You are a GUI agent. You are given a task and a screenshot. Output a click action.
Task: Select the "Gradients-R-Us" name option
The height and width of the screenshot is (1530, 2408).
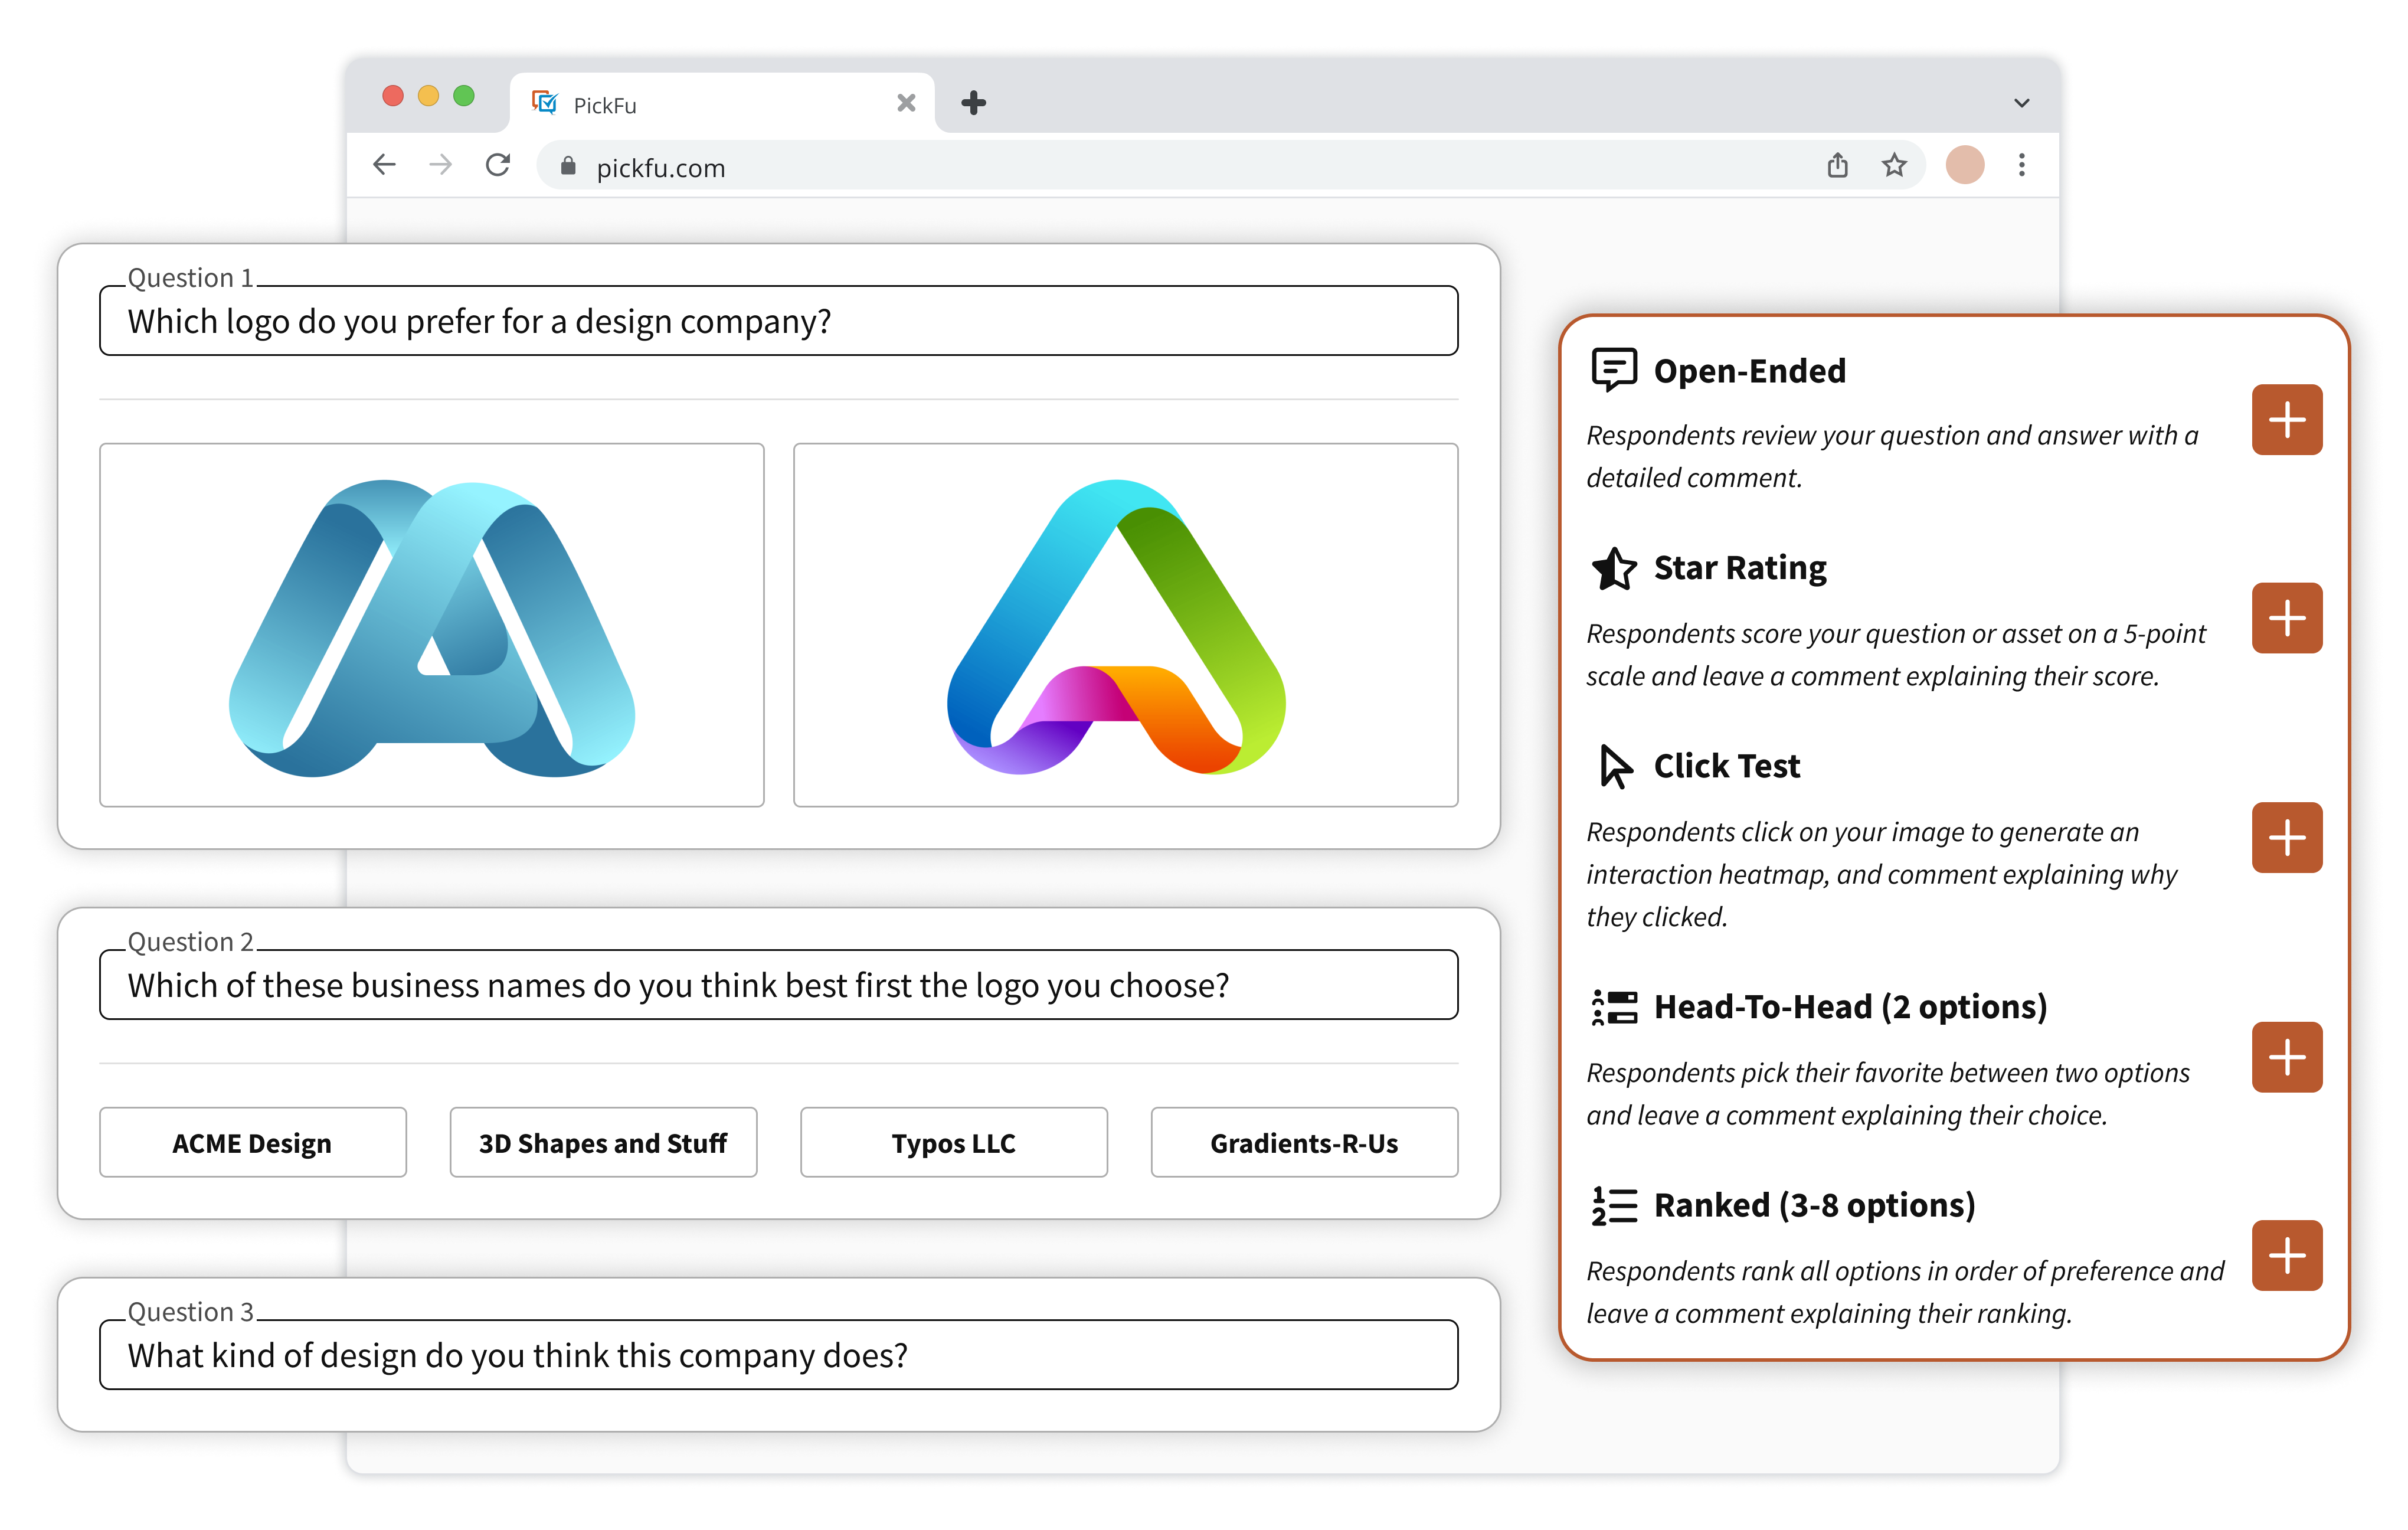pos(1304,1142)
